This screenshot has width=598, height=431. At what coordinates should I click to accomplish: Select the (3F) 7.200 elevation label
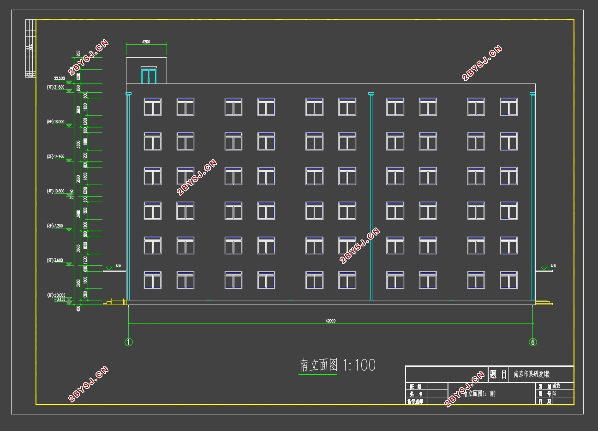coord(55,226)
